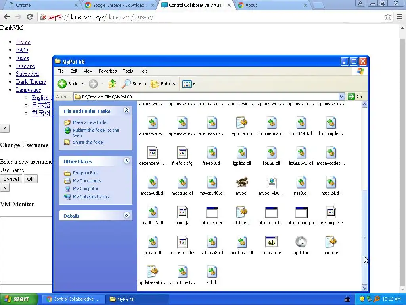This screenshot has height=305, width=406.
Task: Click the Explorer scrollbar up arrow
Action: tap(364, 104)
